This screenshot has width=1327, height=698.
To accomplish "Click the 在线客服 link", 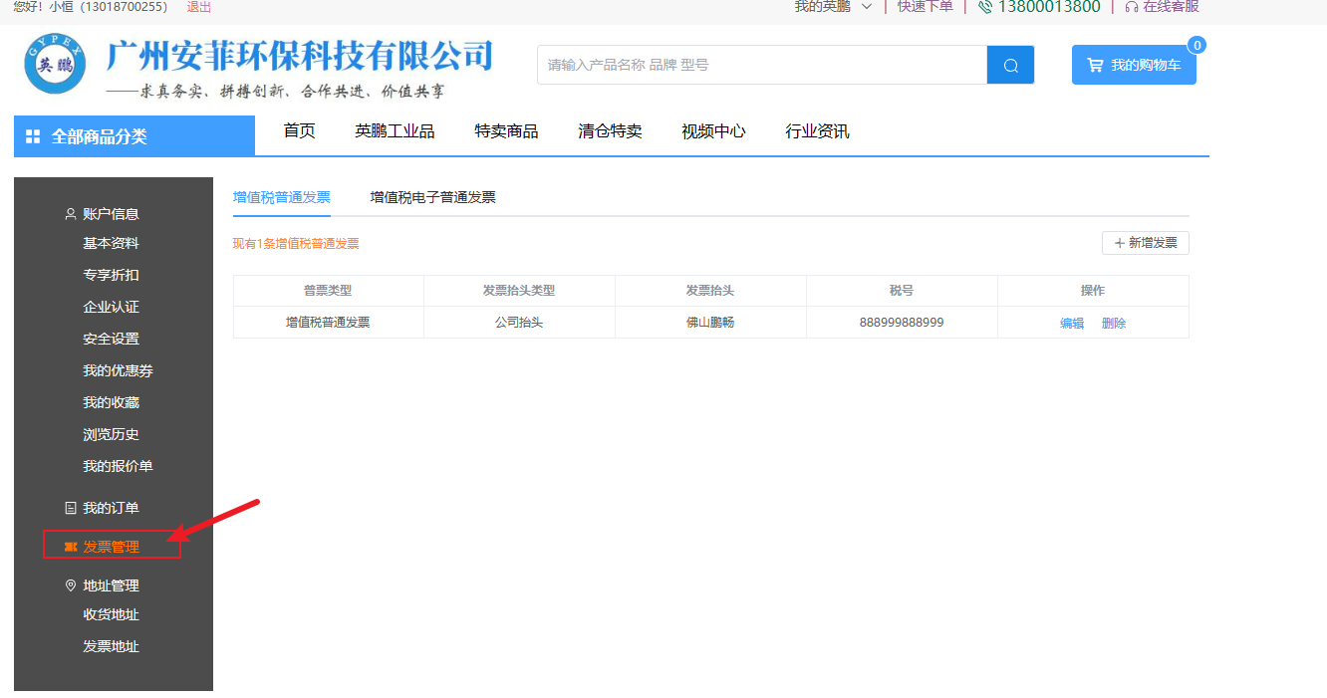I will [1171, 7].
